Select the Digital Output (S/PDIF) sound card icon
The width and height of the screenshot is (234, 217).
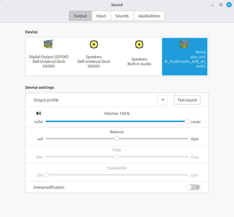[48, 44]
